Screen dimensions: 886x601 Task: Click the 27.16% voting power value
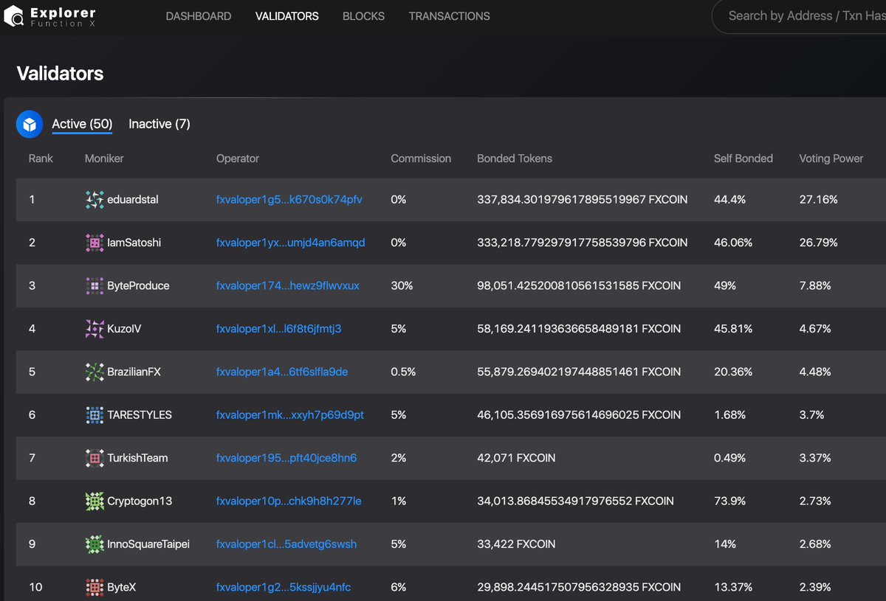819,200
